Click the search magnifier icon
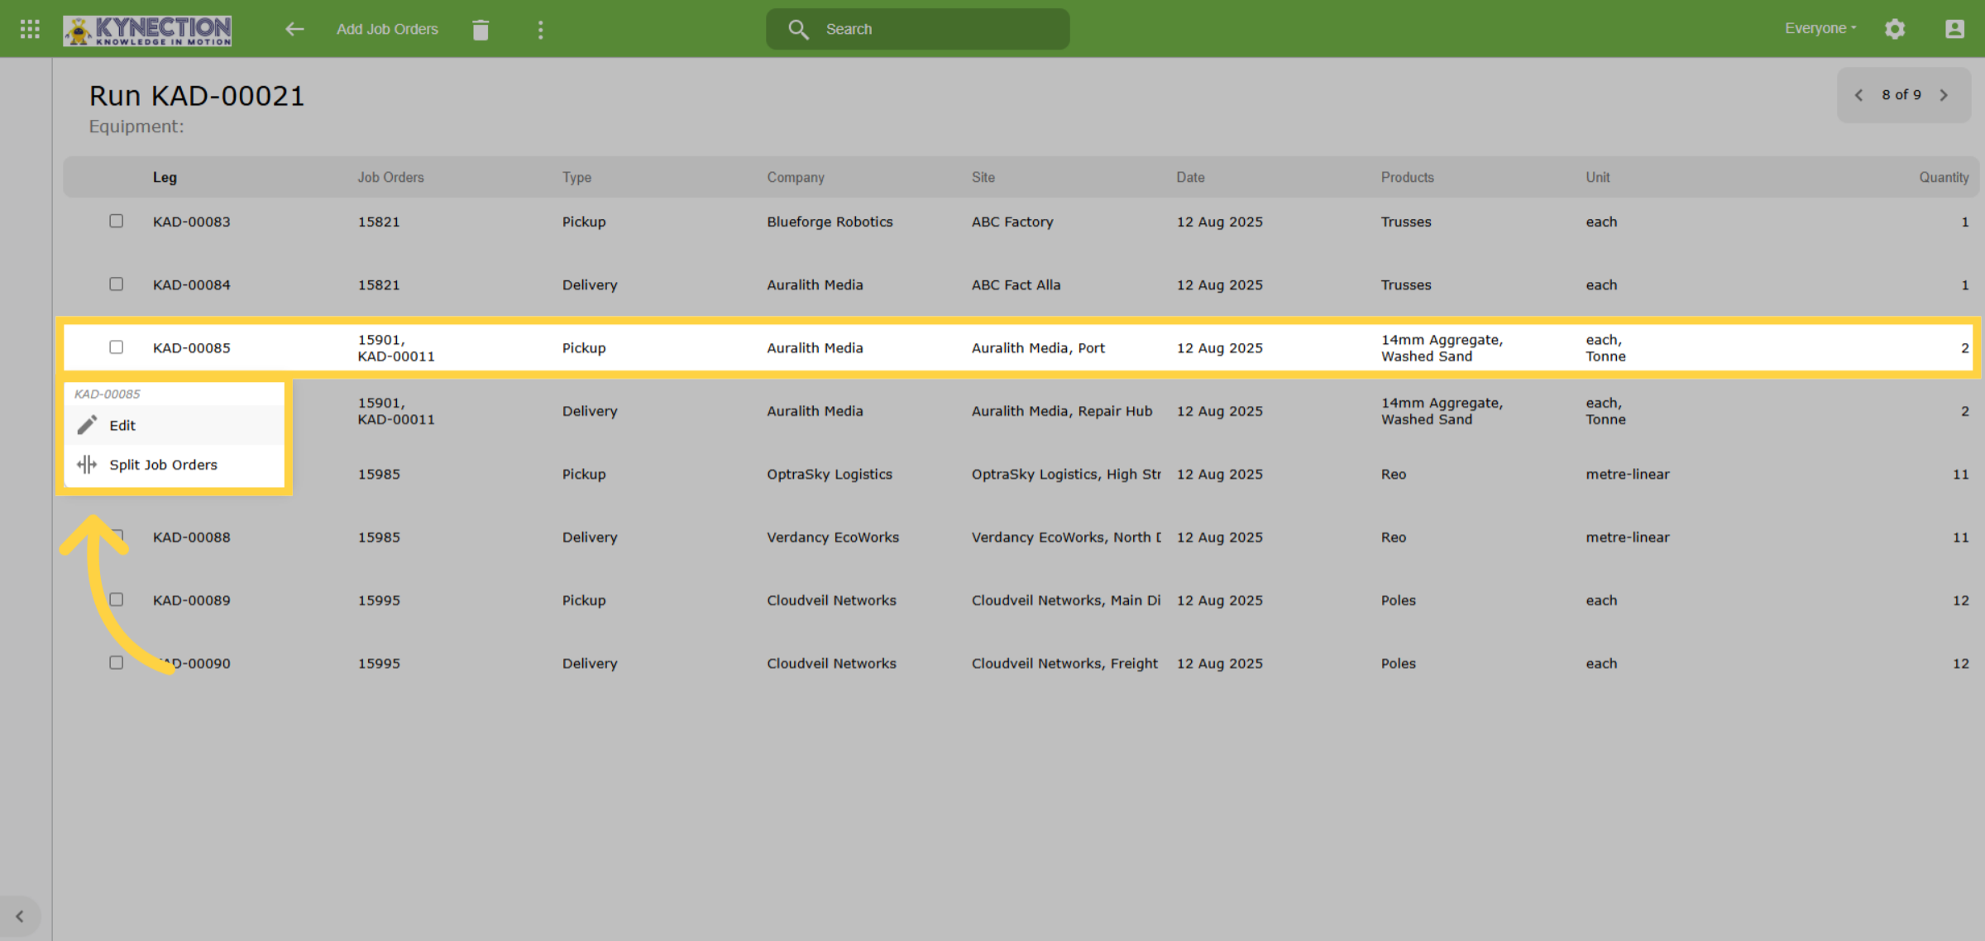This screenshot has height=941, width=1985. tap(798, 29)
